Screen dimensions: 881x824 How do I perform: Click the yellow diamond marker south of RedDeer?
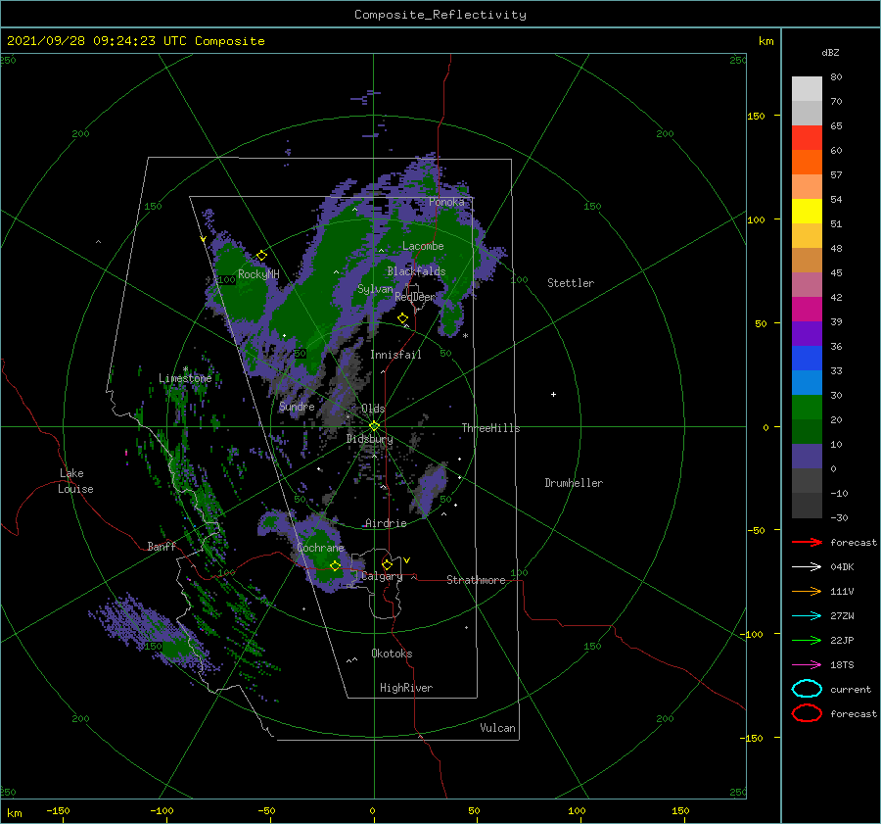[x=402, y=318]
